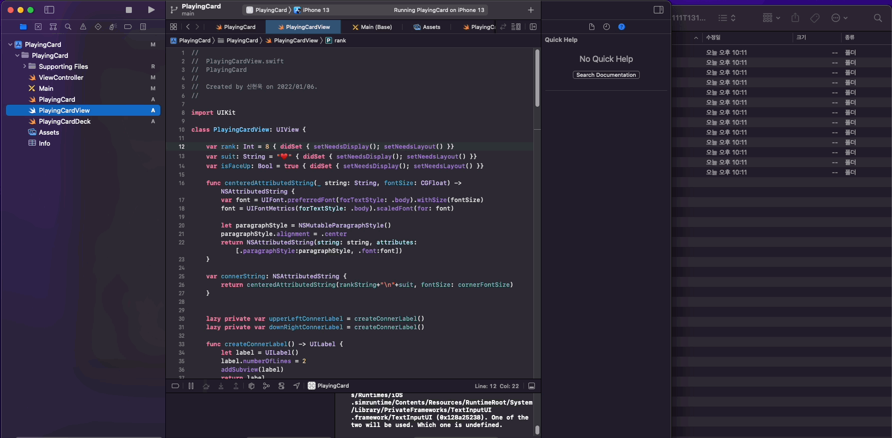Step over in the debug bar

coord(206,386)
